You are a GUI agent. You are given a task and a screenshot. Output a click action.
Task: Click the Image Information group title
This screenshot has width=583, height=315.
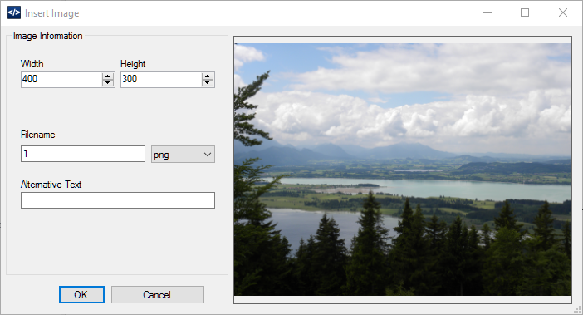coord(47,36)
